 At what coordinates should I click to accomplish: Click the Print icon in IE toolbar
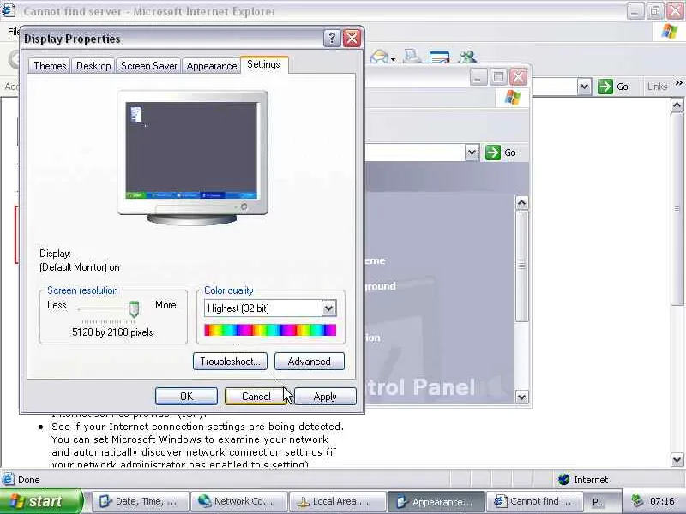click(412, 57)
